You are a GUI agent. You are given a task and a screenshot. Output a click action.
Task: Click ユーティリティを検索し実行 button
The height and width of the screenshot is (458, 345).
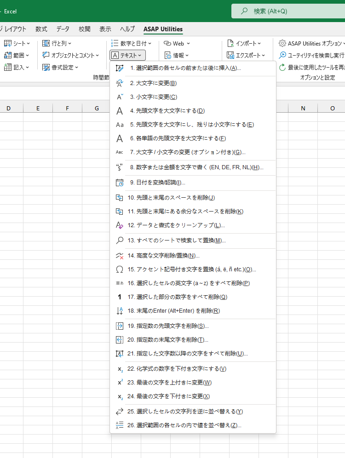[x=312, y=55]
